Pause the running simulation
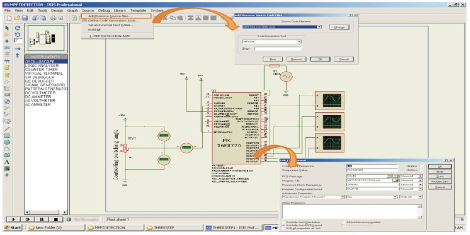470x235 pixels. [x=41, y=220]
